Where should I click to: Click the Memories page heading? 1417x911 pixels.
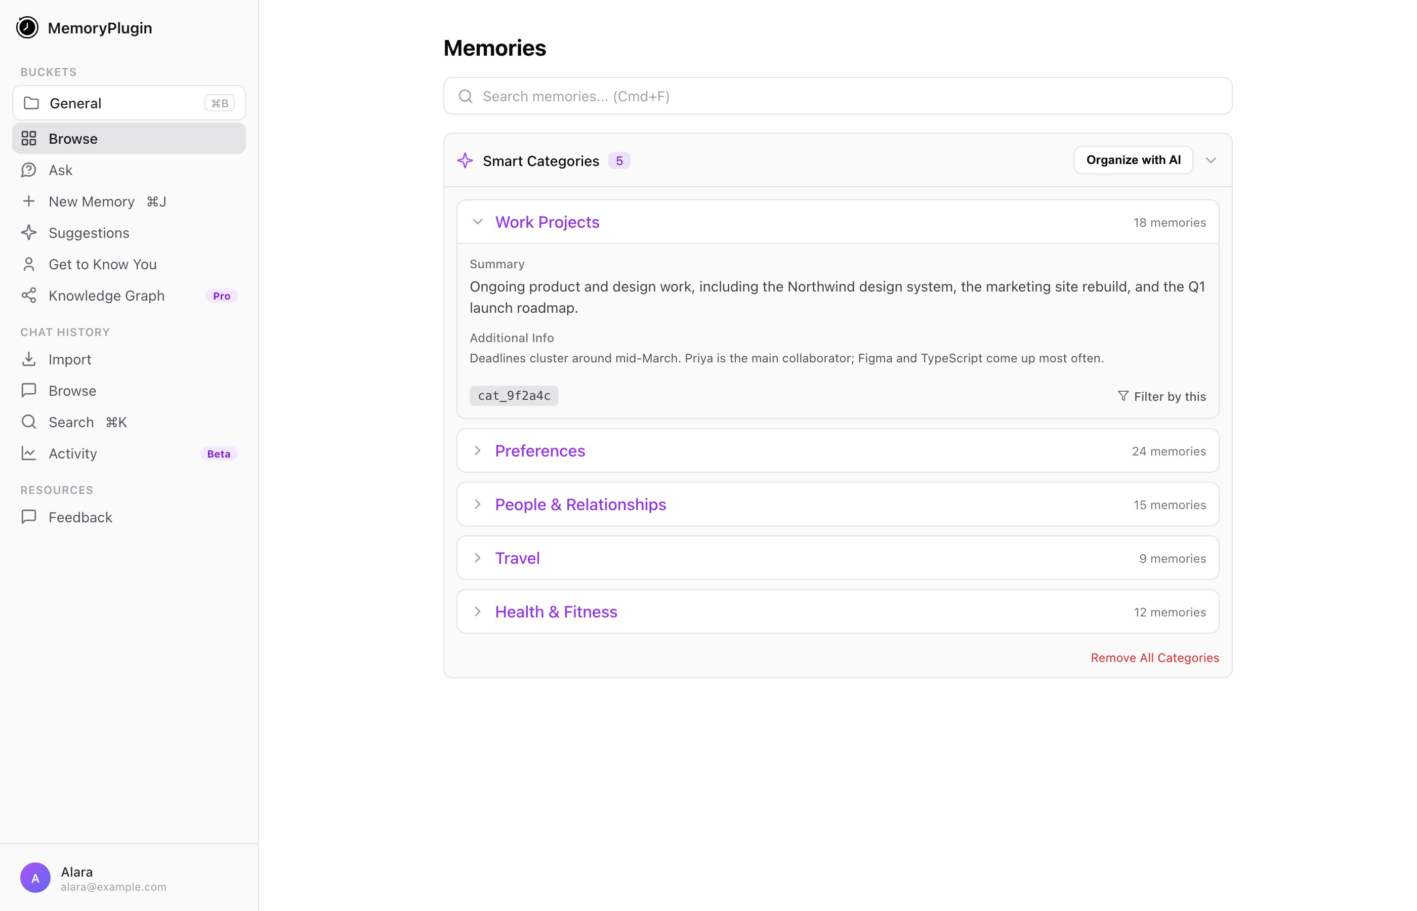coord(494,48)
